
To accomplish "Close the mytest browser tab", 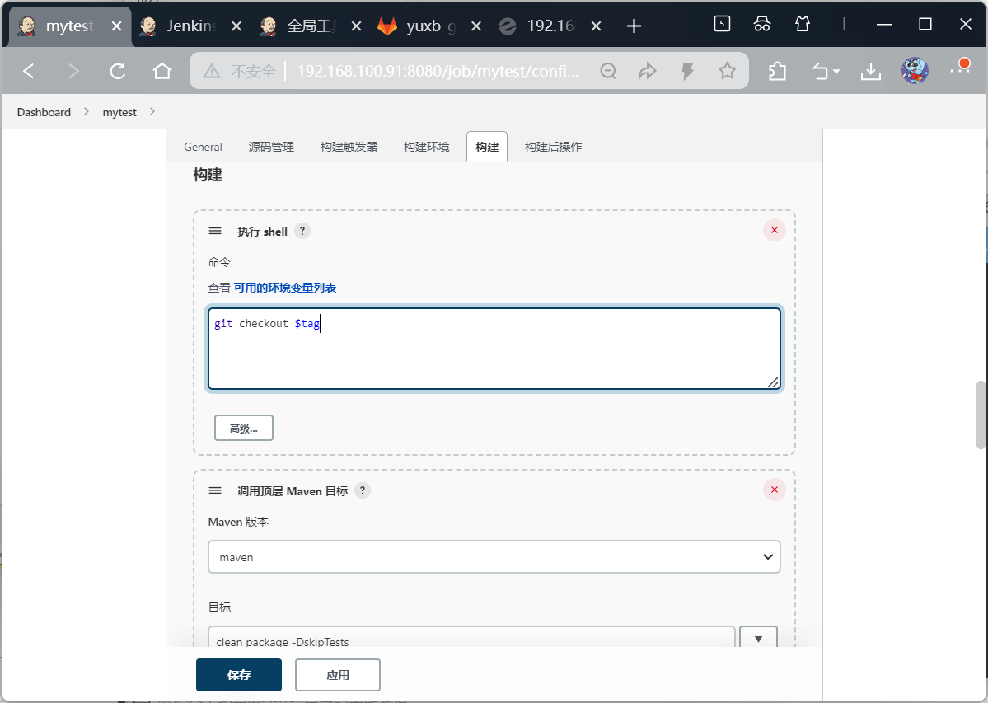I will click(116, 26).
